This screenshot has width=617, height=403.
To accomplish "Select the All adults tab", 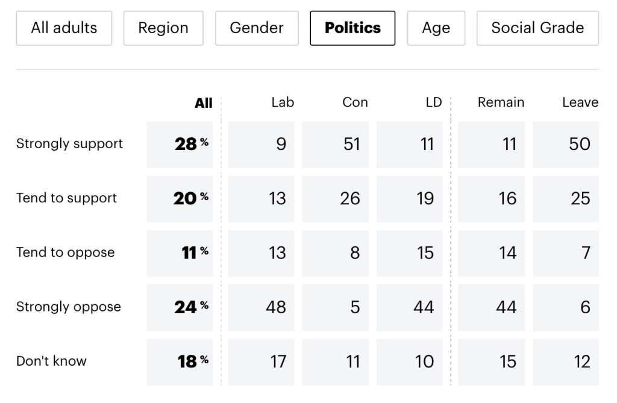I will pos(64,28).
